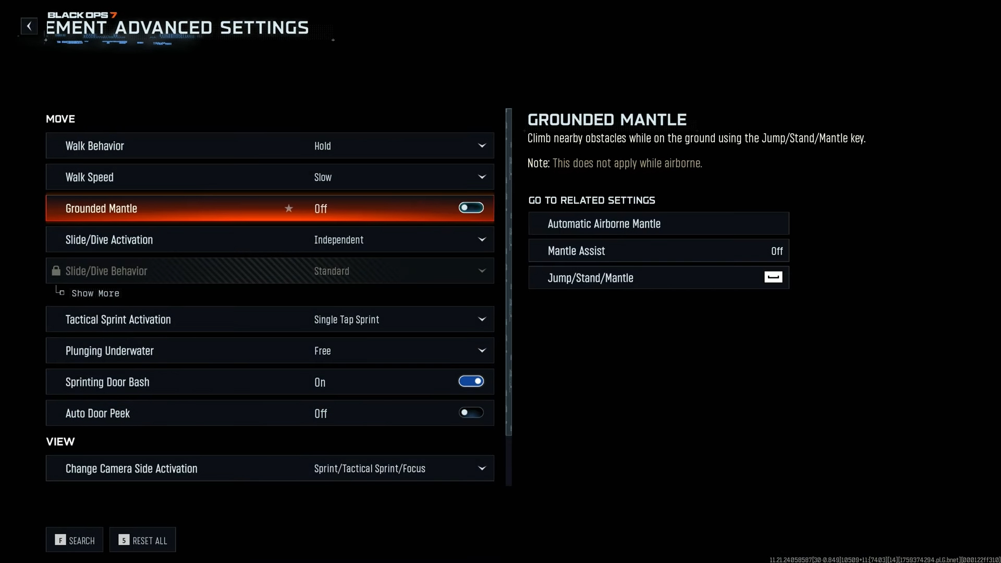Open the Change Camera Side Activation dropdown

pos(482,469)
